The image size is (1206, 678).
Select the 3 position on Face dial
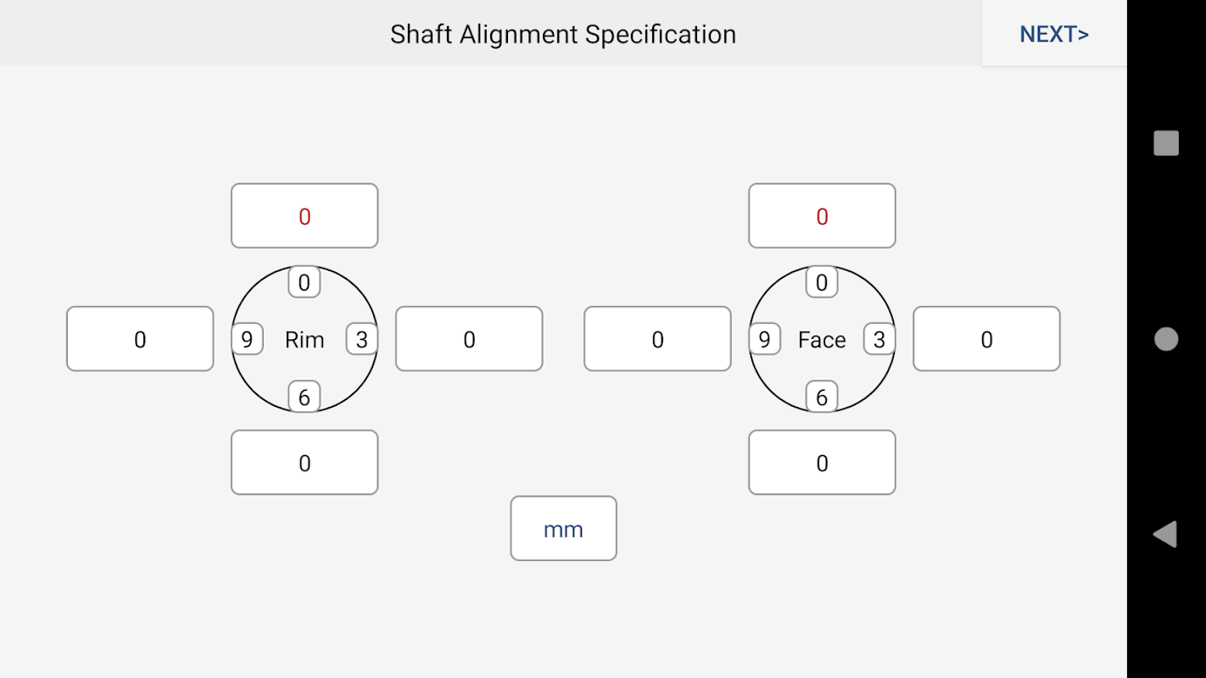click(879, 340)
